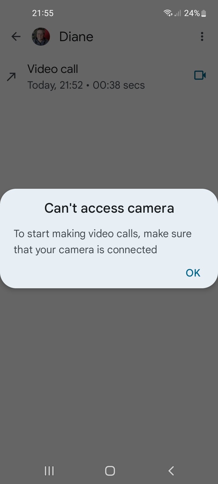Tap the battery icon in the status bar
The image size is (218, 484).
[x=203, y=13]
